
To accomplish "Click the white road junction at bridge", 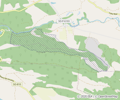I will (65, 26).
